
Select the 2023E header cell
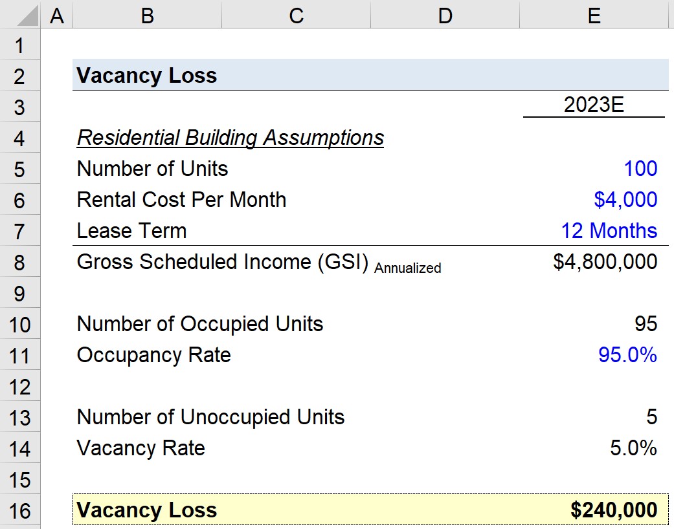click(x=594, y=105)
